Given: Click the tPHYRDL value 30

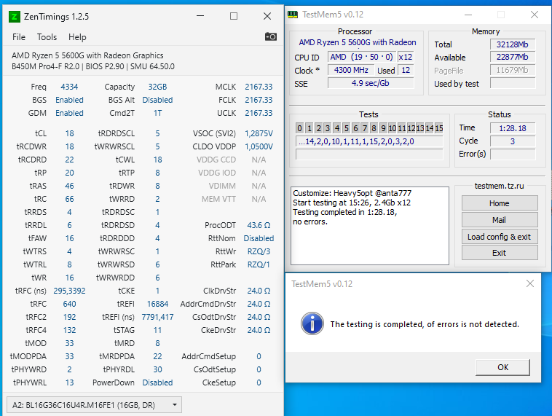Looking at the screenshot, I should click(x=157, y=369).
